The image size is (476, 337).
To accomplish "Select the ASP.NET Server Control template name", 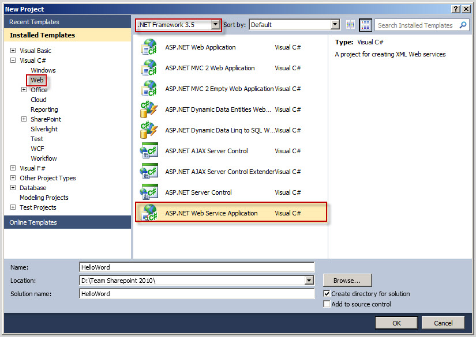I will coord(198,192).
